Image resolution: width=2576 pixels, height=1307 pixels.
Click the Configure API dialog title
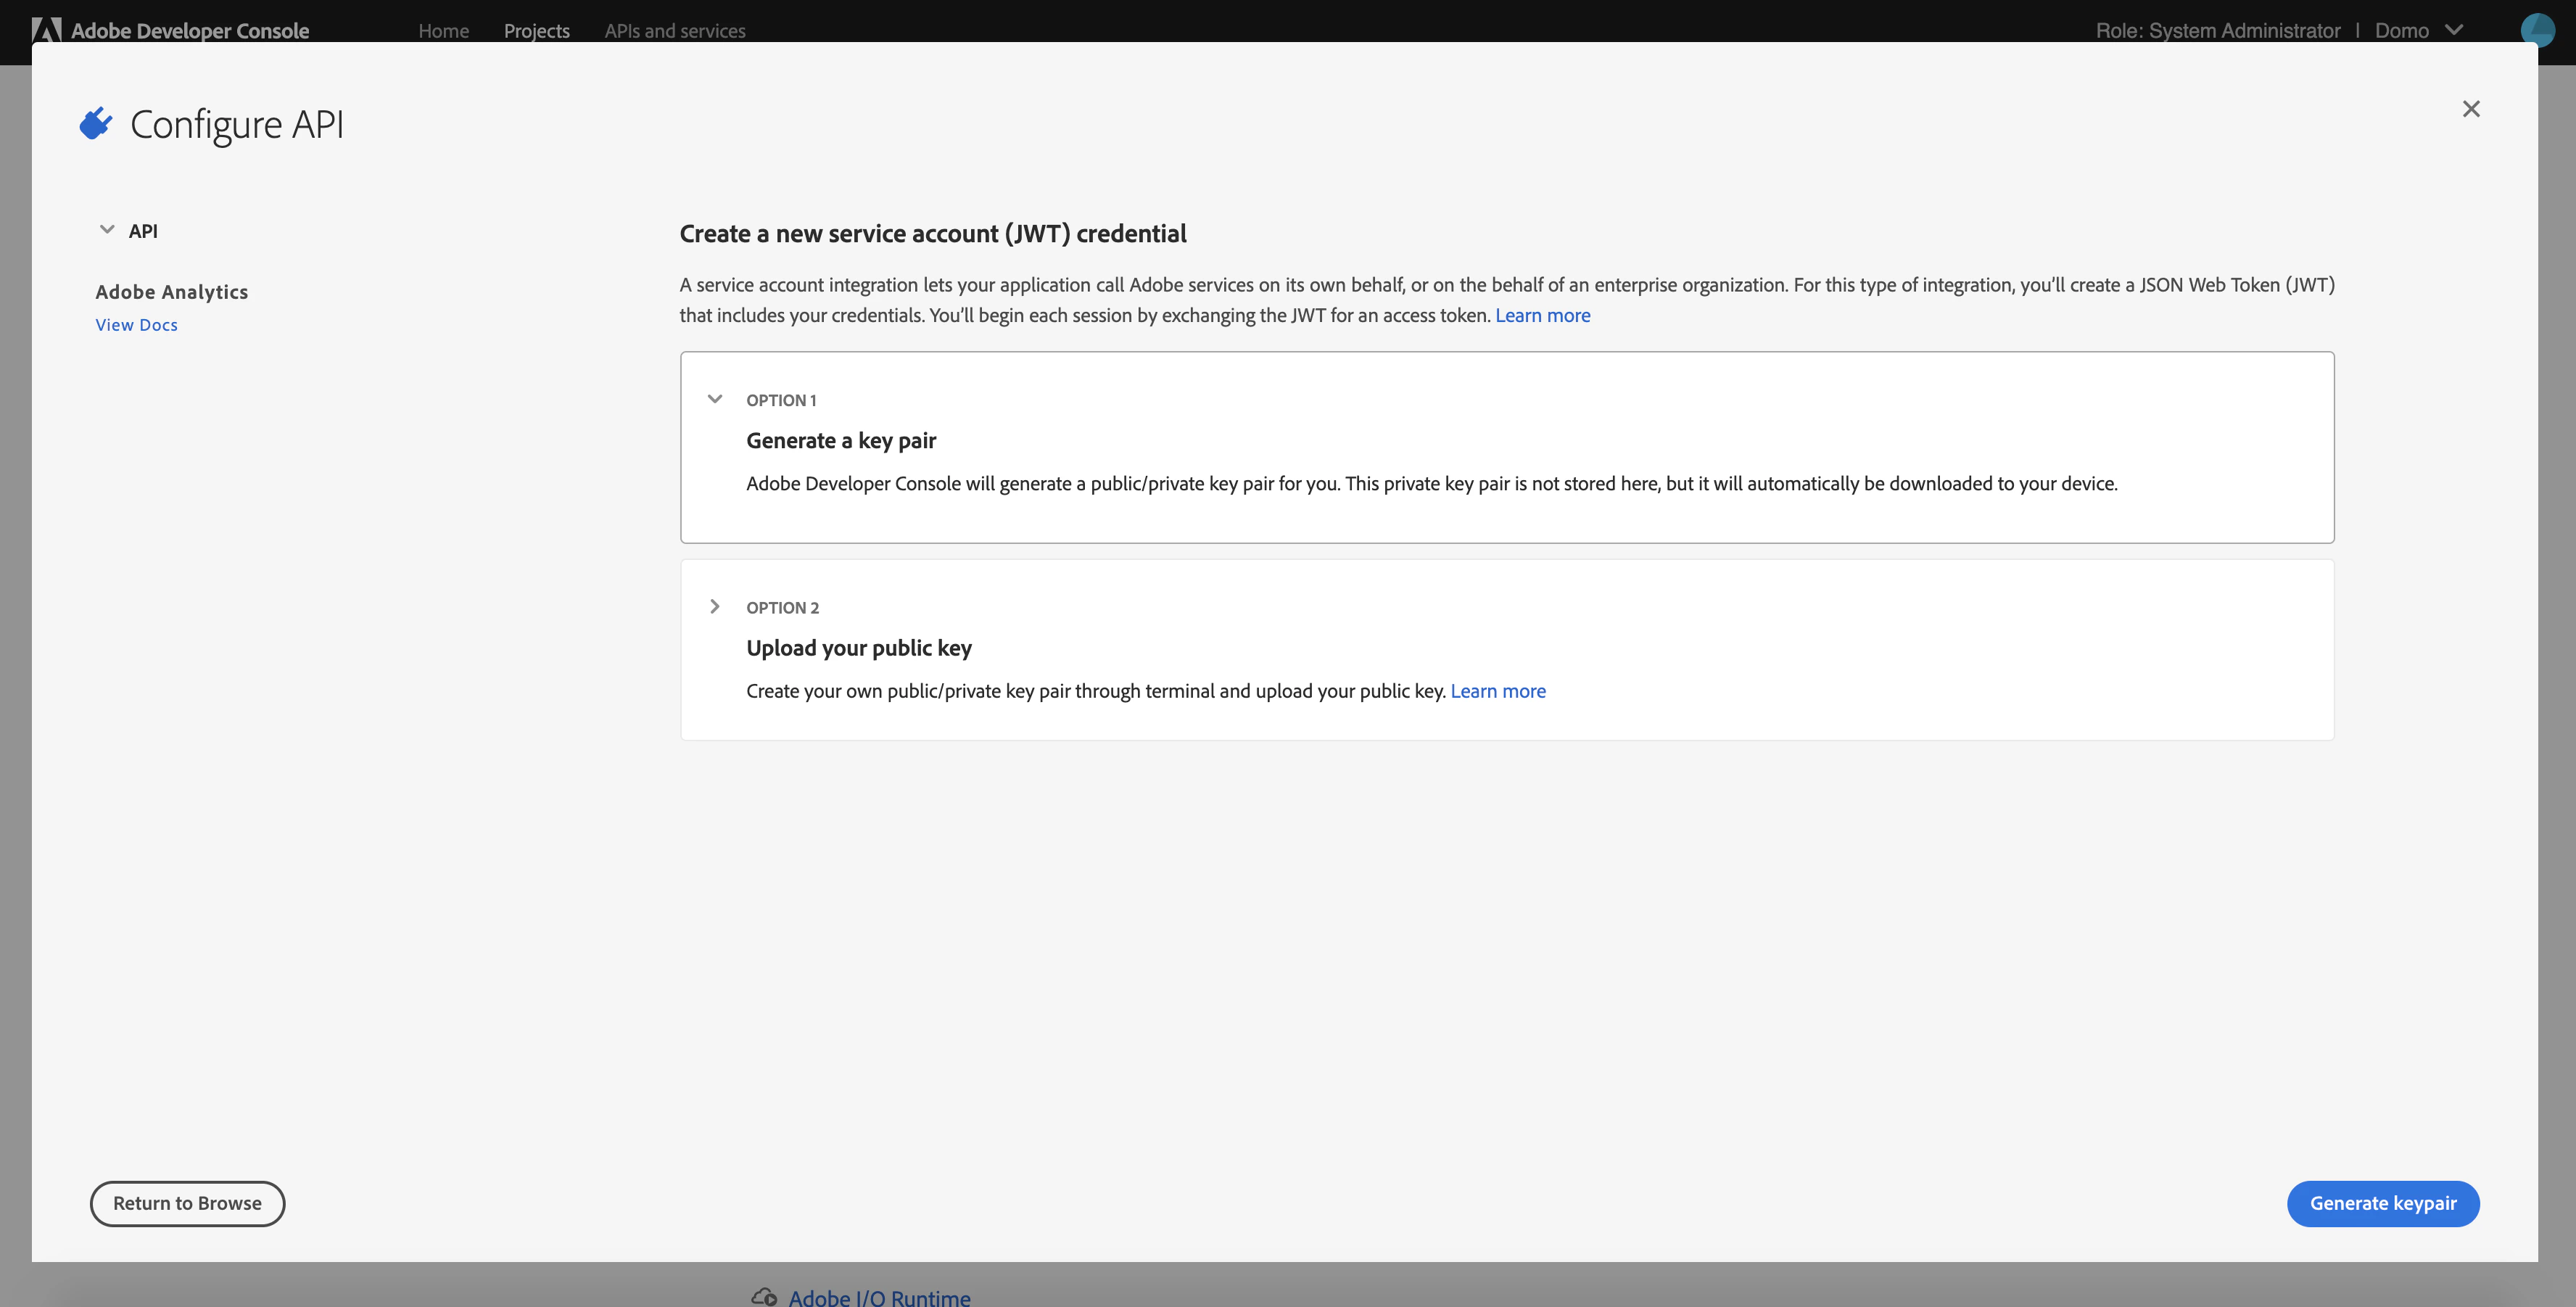click(x=237, y=125)
